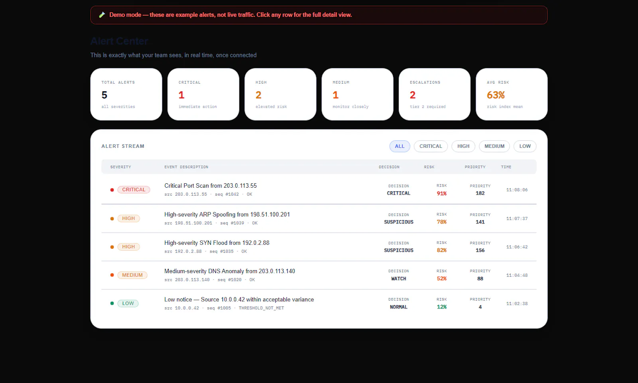This screenshot has width=638, height=383.
Task: Open the Total Alerts summary card
Action: click(x=126, y=94)
